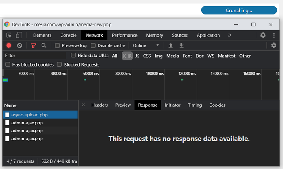The width and height of the screenshot is (283, 169).
Task: Filter requests by Manifest
Action: point(227,56)
